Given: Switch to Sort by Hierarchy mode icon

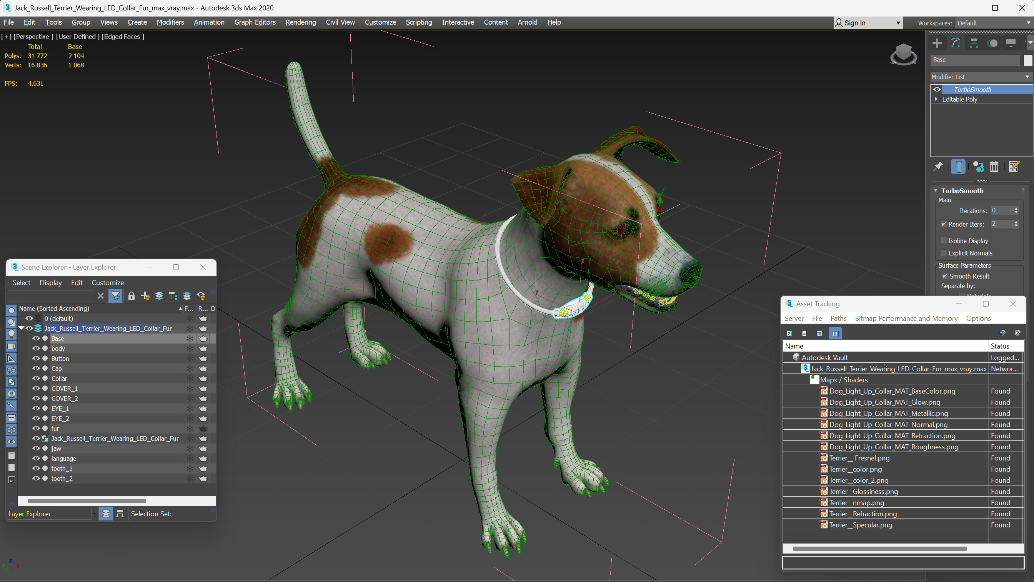Looking at the screenshot, I should pos(120,514).
